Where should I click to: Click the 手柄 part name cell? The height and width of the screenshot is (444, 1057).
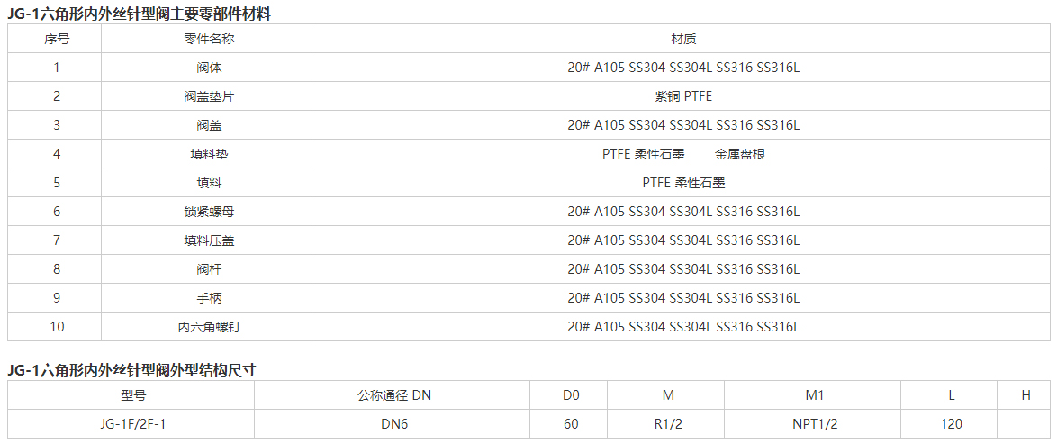coord(210,298)
